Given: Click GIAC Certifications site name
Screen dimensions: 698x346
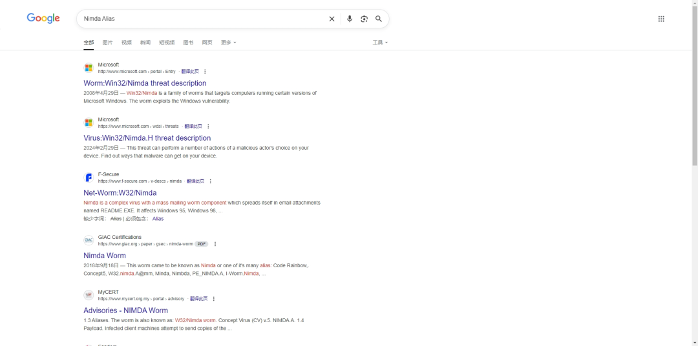Looking at the screenshot, I should click(x=120, y=237).
